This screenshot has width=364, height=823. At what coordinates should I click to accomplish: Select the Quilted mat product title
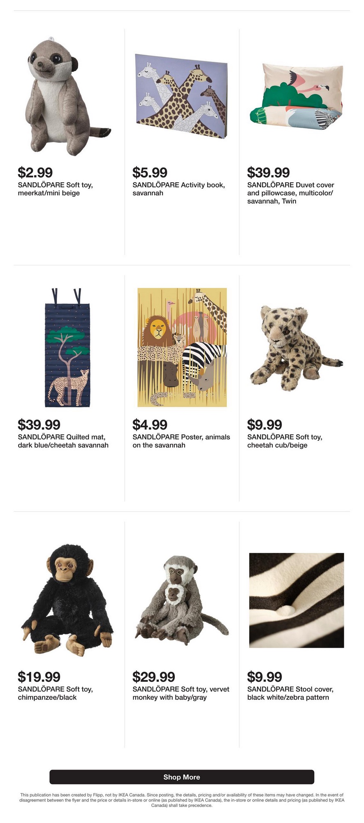[x=63, y=441]
